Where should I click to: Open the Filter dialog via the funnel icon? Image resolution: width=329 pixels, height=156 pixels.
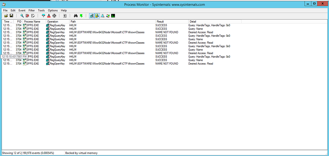click(x=43, y=16)
